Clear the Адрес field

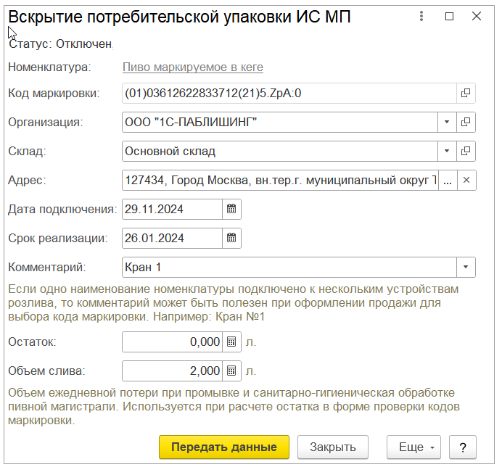tap(466, 180)
